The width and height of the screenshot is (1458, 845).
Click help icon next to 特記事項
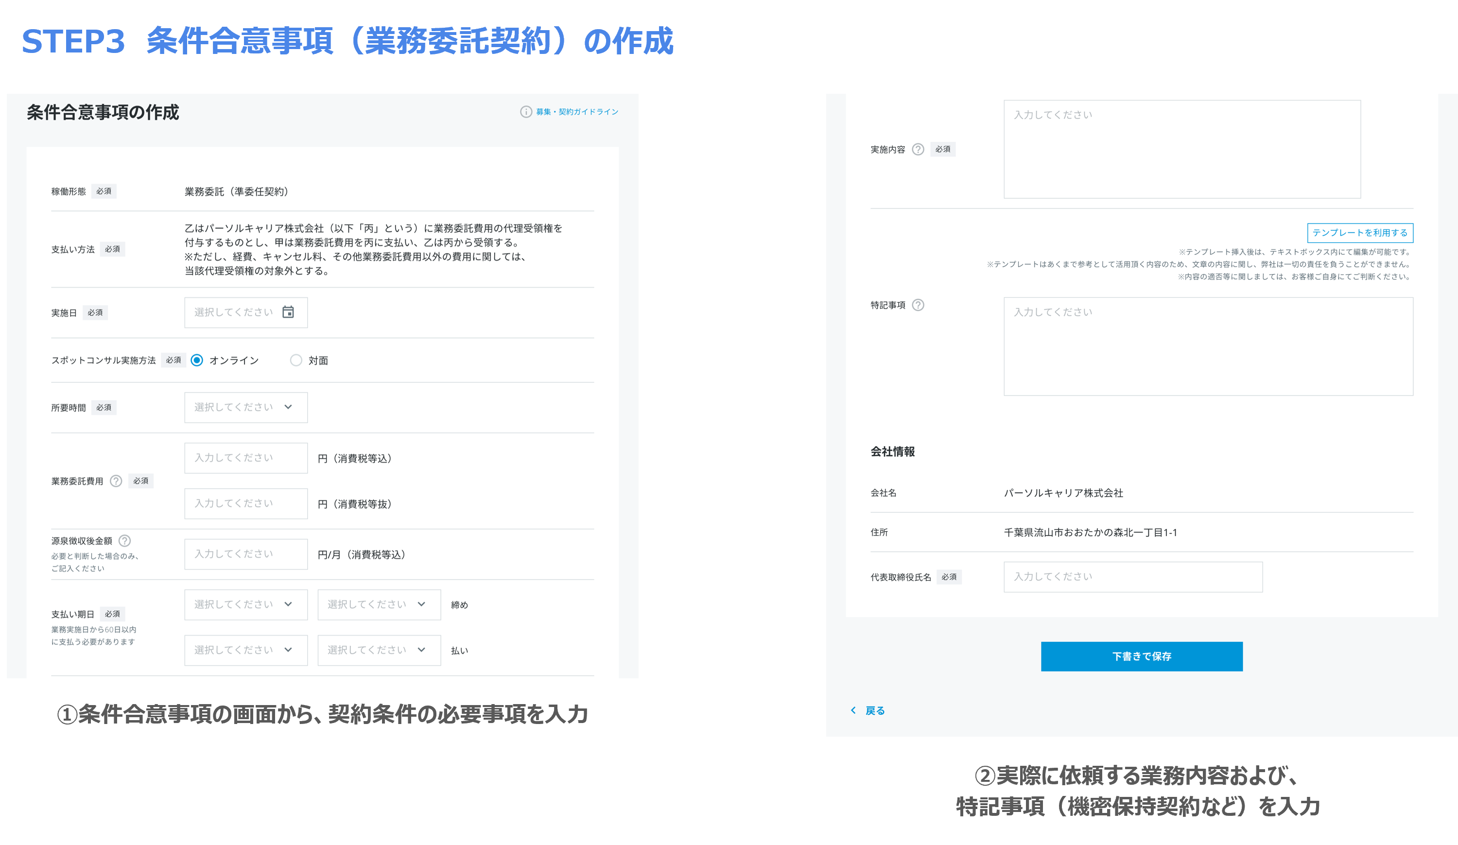click(x=918, y=305)
